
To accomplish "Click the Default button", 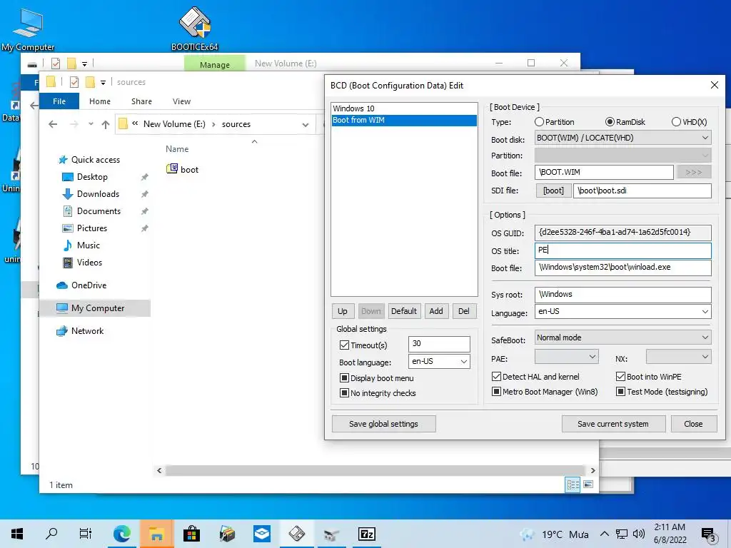I will pyautogui.click(x=404, y=311).
